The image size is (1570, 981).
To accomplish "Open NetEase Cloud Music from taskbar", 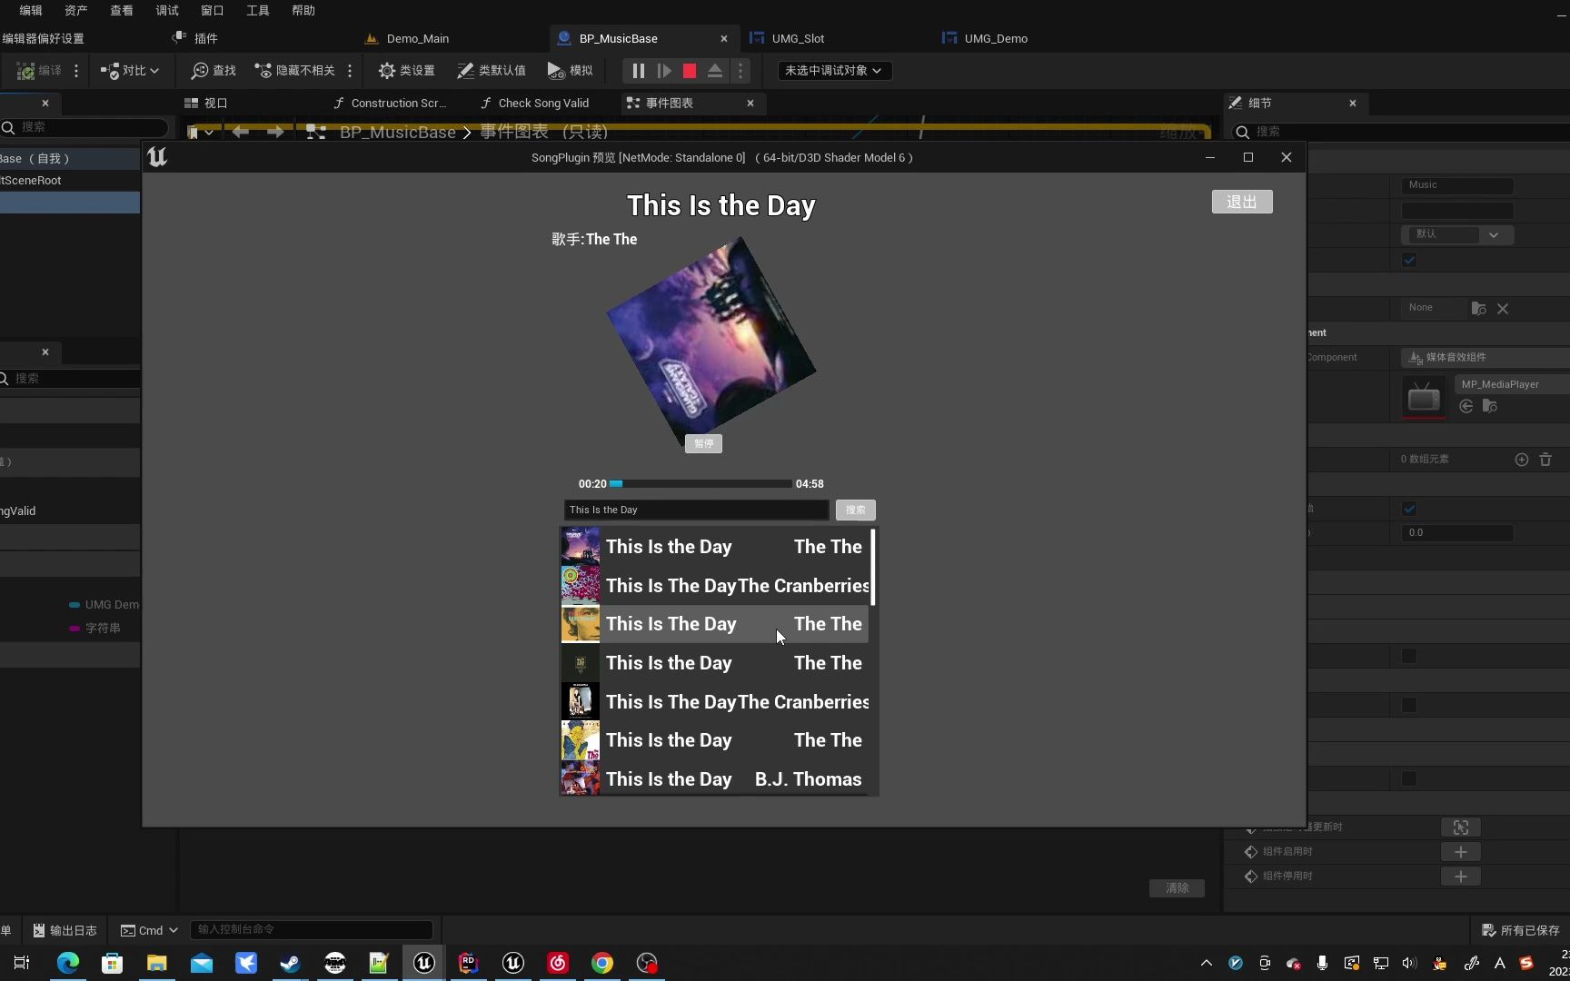I will point(558,963).
